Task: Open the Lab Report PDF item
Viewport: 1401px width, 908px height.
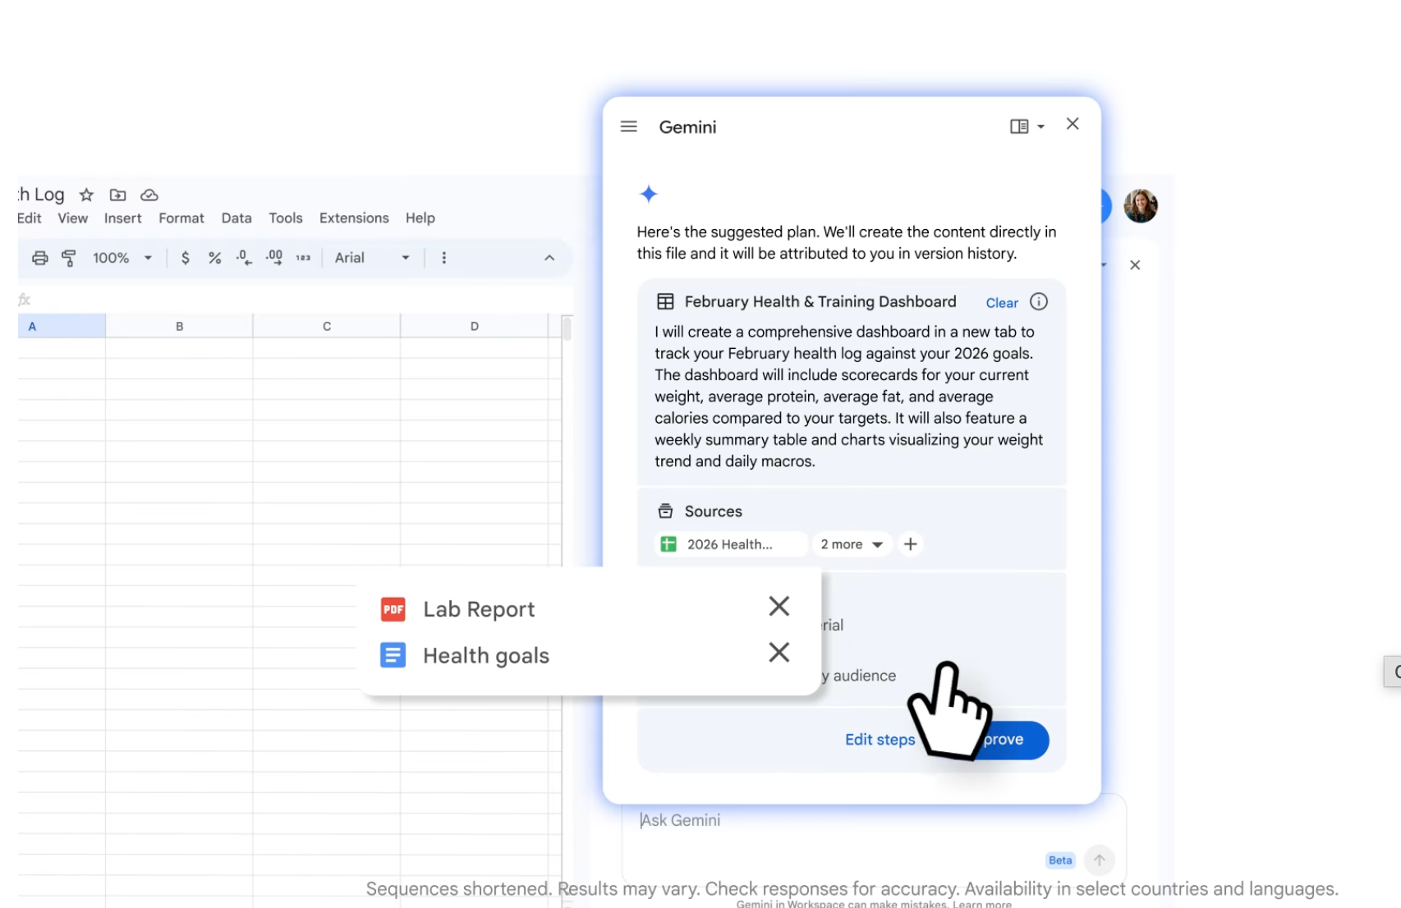Action: [x=479, y=609]
